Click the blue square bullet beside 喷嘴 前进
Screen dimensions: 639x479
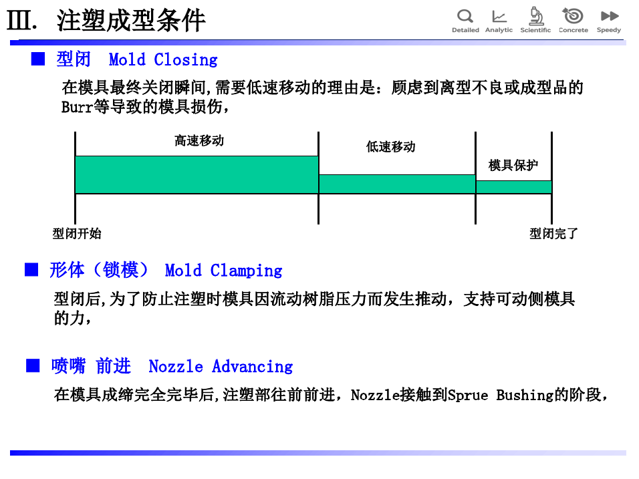[x=33, y=366]
